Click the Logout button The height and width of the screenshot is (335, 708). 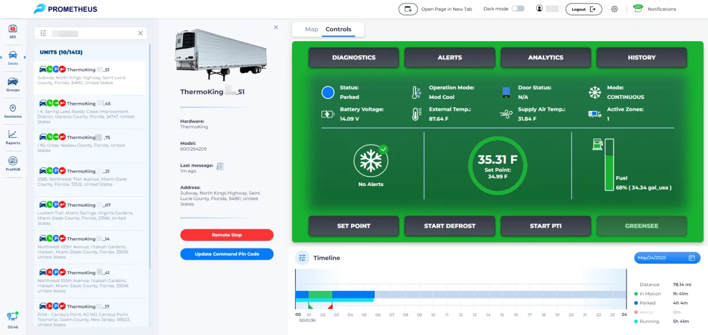[584, 9]
